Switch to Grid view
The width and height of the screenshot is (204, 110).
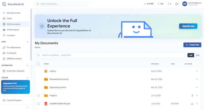198,55
